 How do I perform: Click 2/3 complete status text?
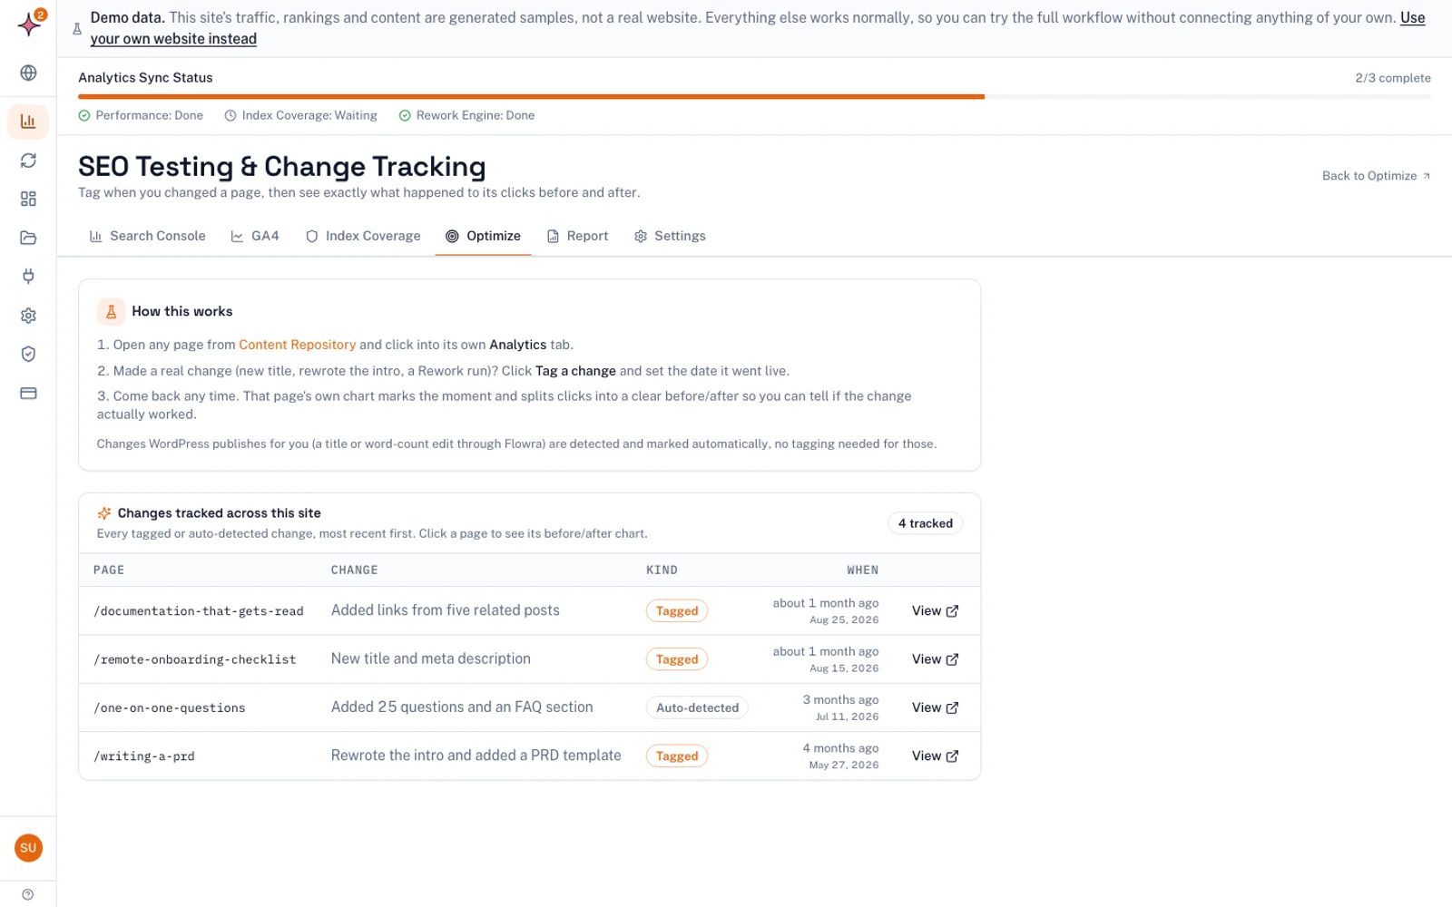[1392, 78]
